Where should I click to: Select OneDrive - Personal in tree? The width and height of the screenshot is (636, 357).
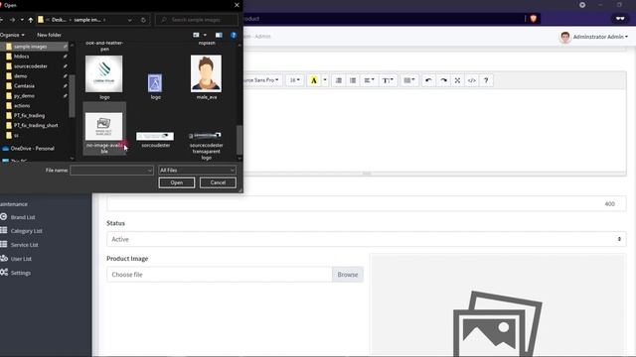[x=33, y=149]
